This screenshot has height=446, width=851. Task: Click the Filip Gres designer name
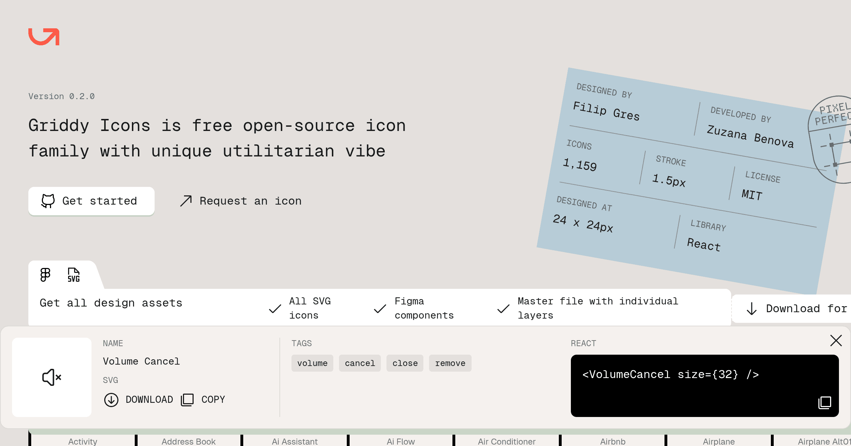click(606, 111)
